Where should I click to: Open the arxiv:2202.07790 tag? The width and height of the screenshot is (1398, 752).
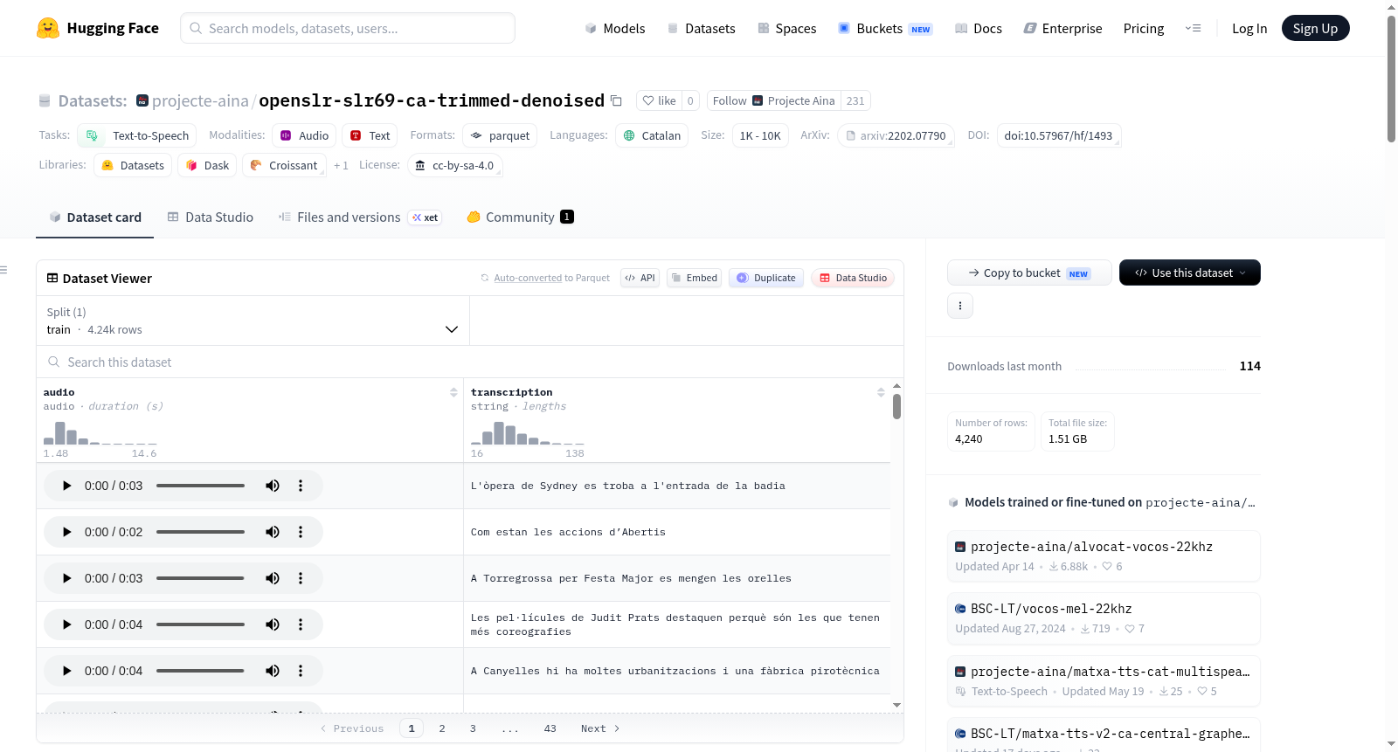pos(896,135)
